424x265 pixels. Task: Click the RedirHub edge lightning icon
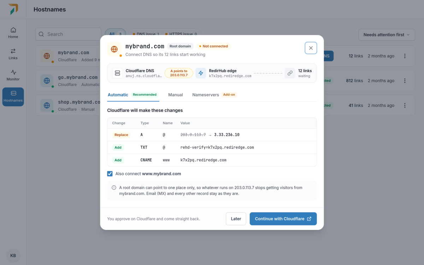tap(201, 73)
